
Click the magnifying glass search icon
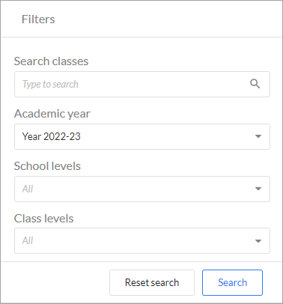[x=255, y=84]
